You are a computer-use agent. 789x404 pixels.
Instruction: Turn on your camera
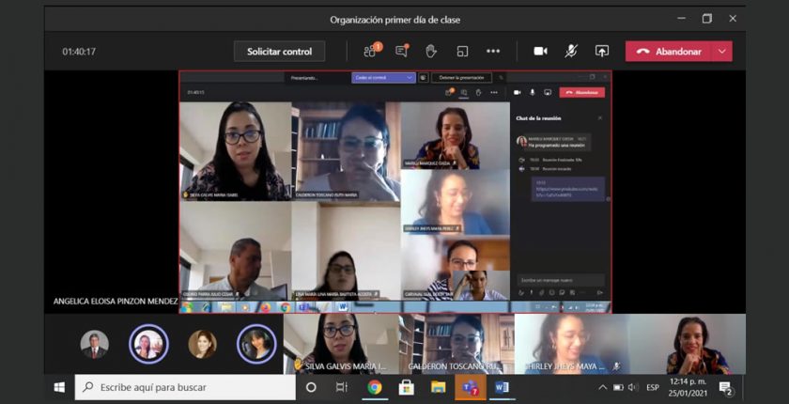pos(540,51)
